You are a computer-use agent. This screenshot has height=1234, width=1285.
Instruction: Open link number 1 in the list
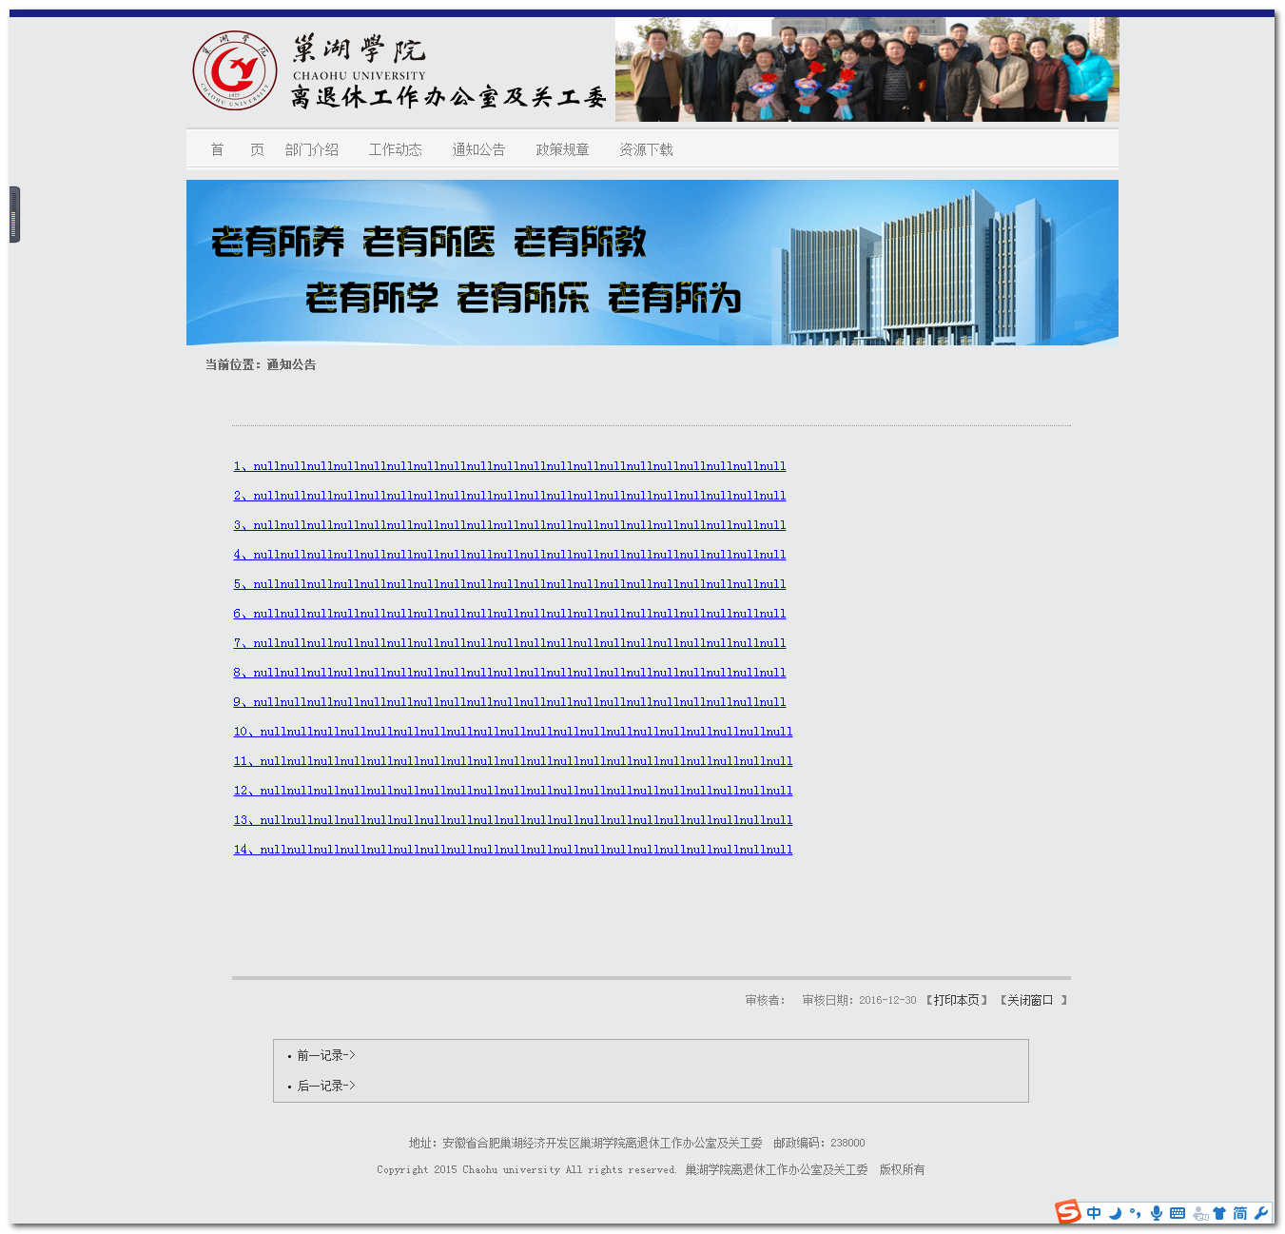tap(510, 466)
